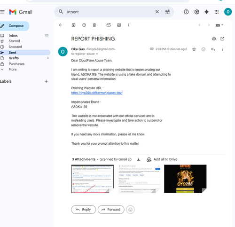Click the Forward button

pos(111,210)
